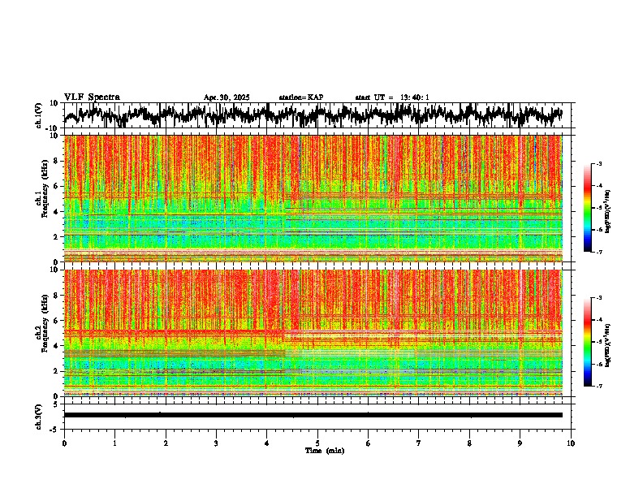The width and height of the screenshot is (643, 497).
Task: Click time axis tick label "9"
Action: pos(520,443)
